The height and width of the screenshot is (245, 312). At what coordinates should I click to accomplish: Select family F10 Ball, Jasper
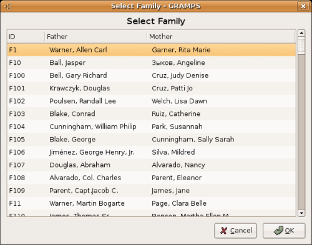(152, 63)
